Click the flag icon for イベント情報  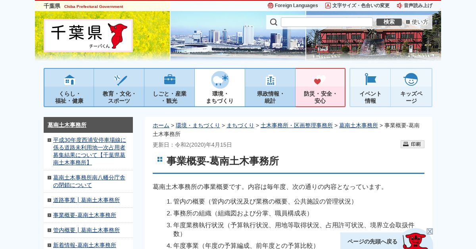(370, 79)
